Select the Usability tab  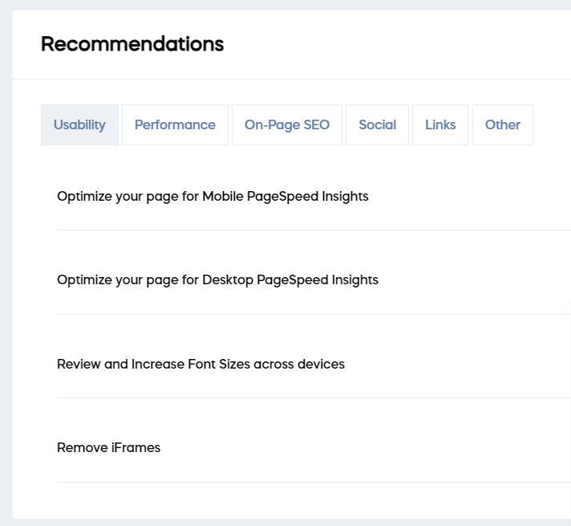[x=79, y=124]
